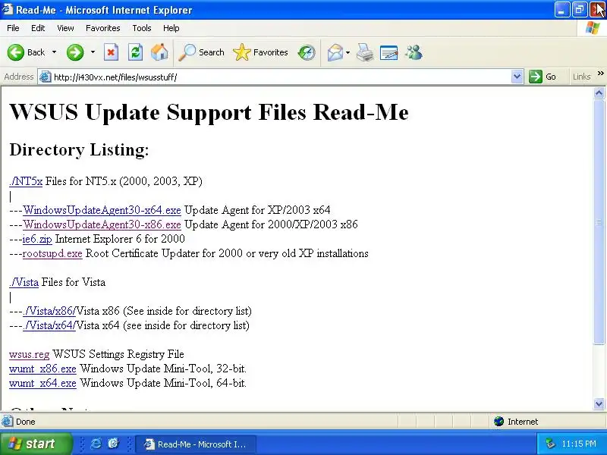Expand the address bar dropdown list
Screen dimensions: 607x455
tap(517, 77)
